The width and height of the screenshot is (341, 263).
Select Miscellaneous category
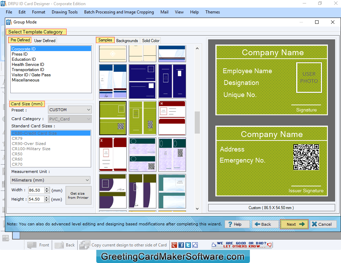point(51,80)
